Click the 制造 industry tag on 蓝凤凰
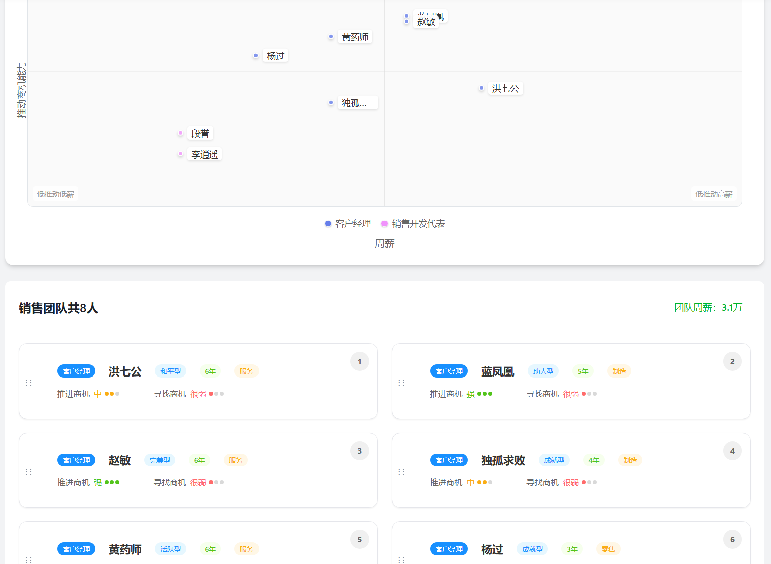The image size is (771, 564). pos(619,371)
